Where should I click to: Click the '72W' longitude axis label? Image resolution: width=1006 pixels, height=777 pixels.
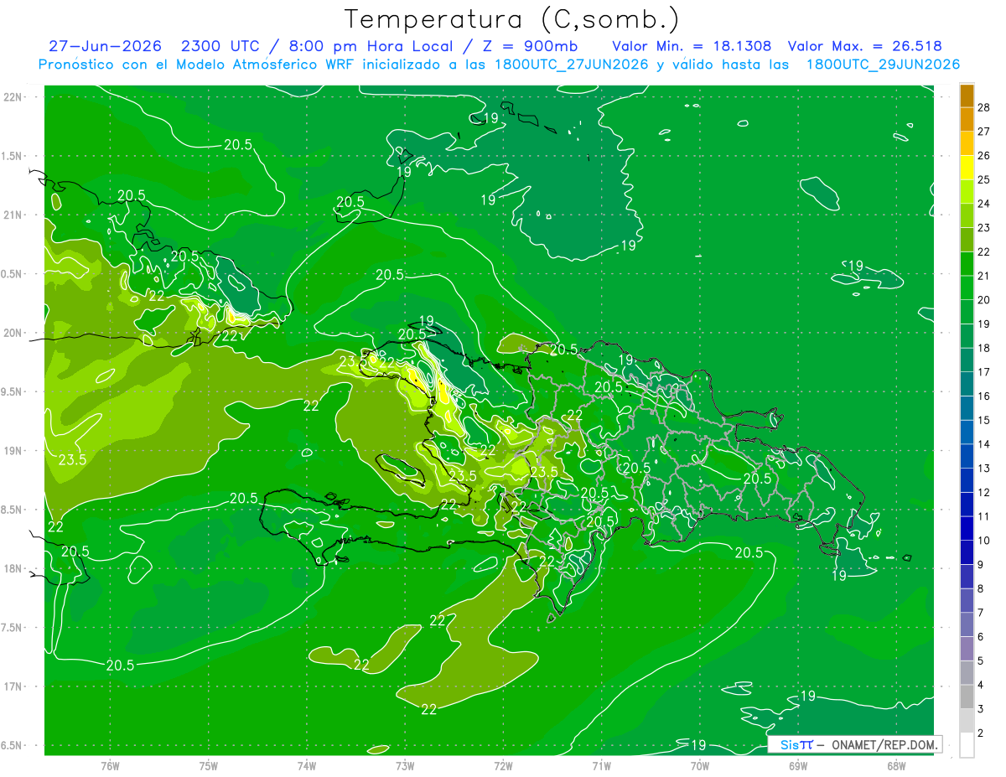tap(503, 765)
